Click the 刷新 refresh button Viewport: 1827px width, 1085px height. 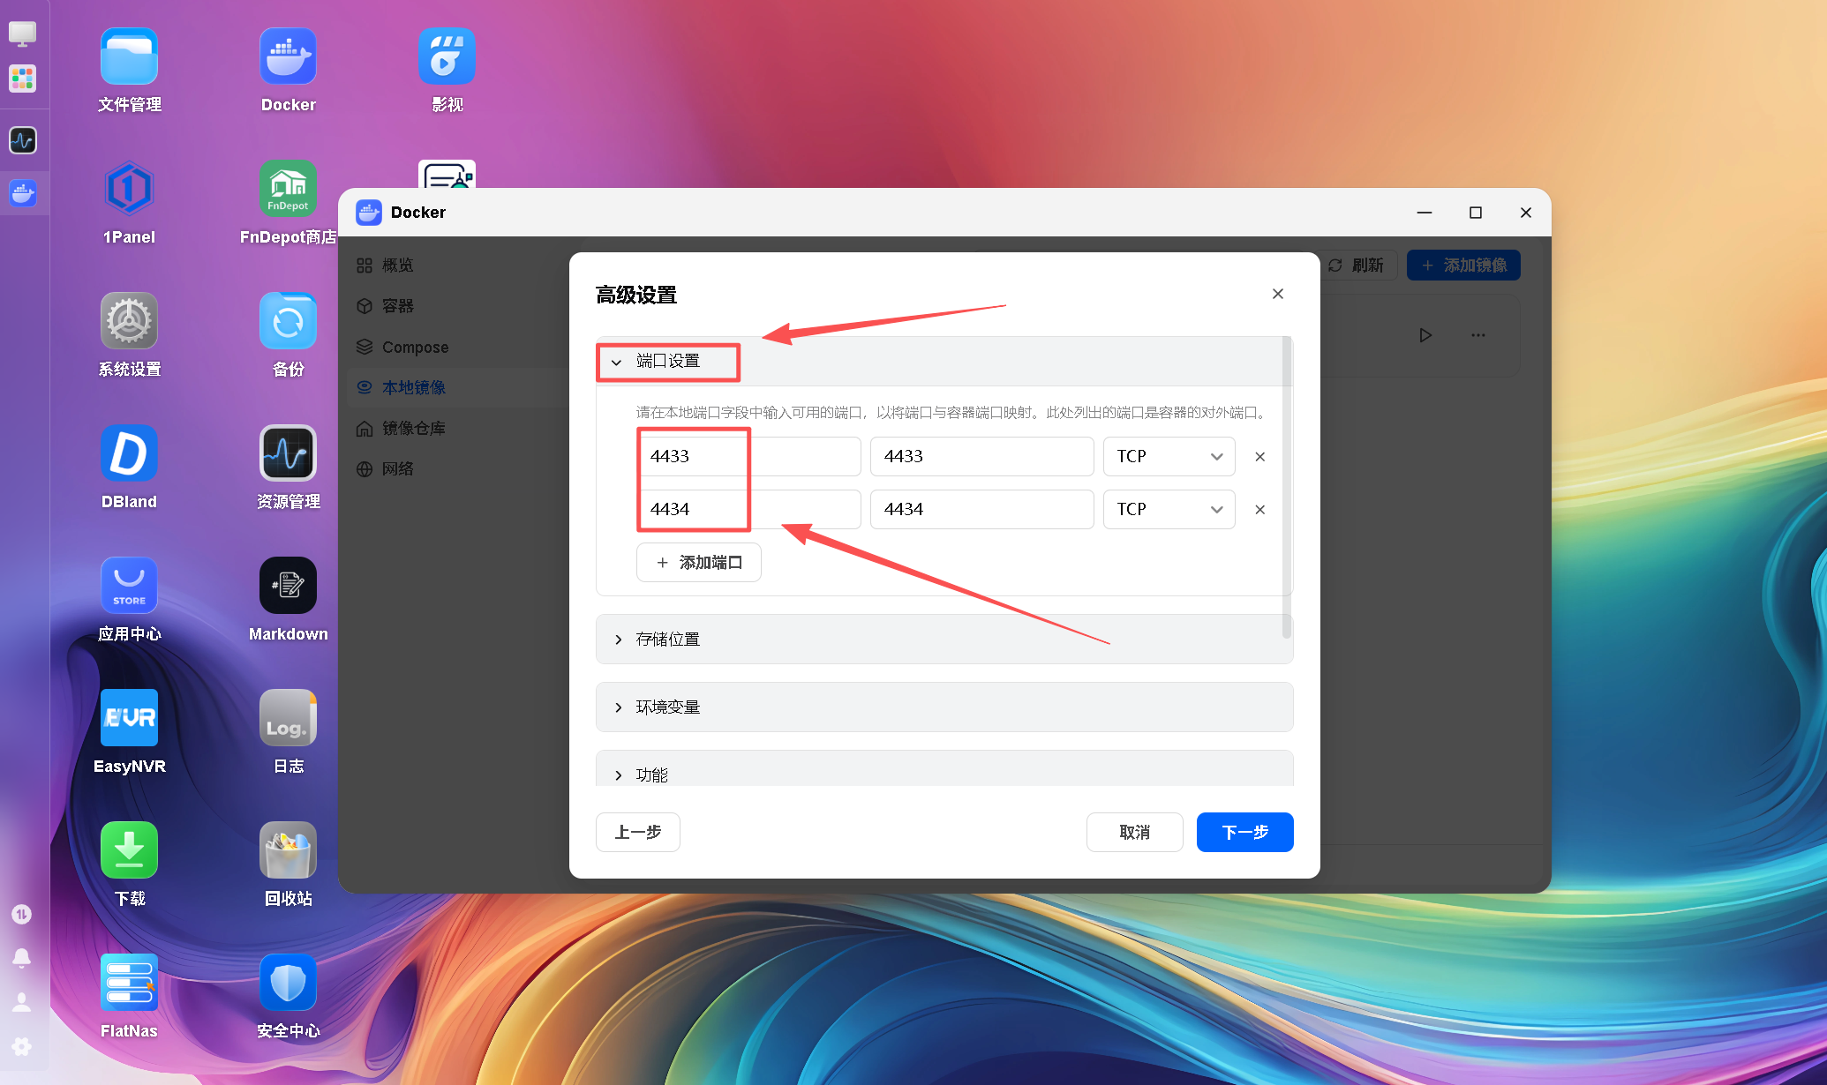1359,266
